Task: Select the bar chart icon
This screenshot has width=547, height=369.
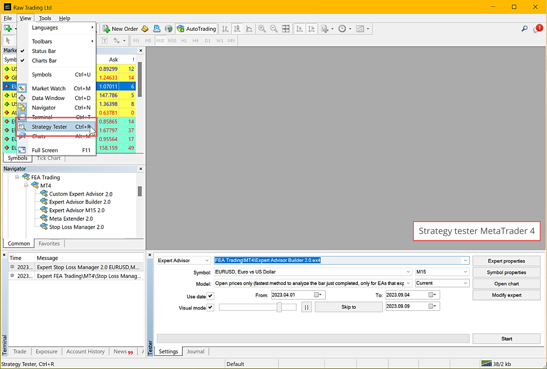Action: (x=225, y=29)
